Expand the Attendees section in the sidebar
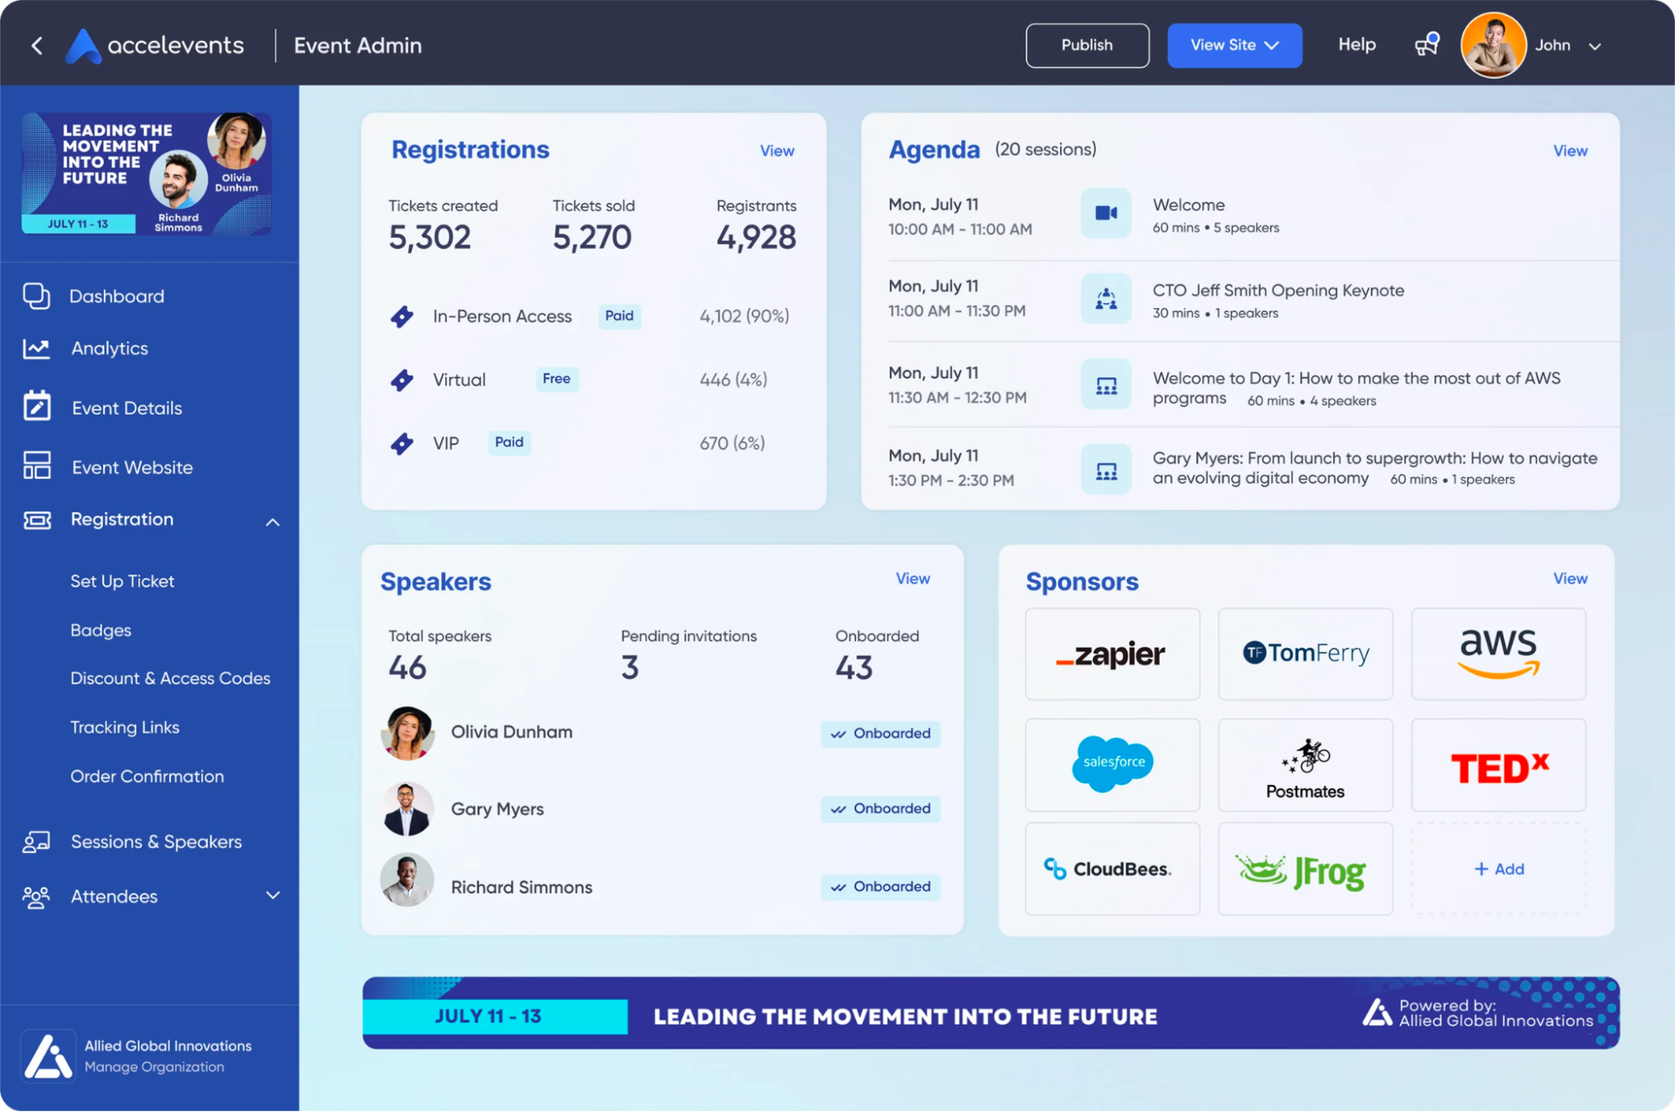 tap(272, 896)
